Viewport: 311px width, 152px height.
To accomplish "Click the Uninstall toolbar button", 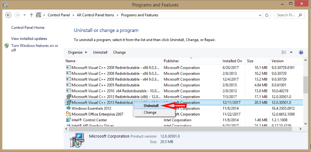I will [x=100, y=52].
